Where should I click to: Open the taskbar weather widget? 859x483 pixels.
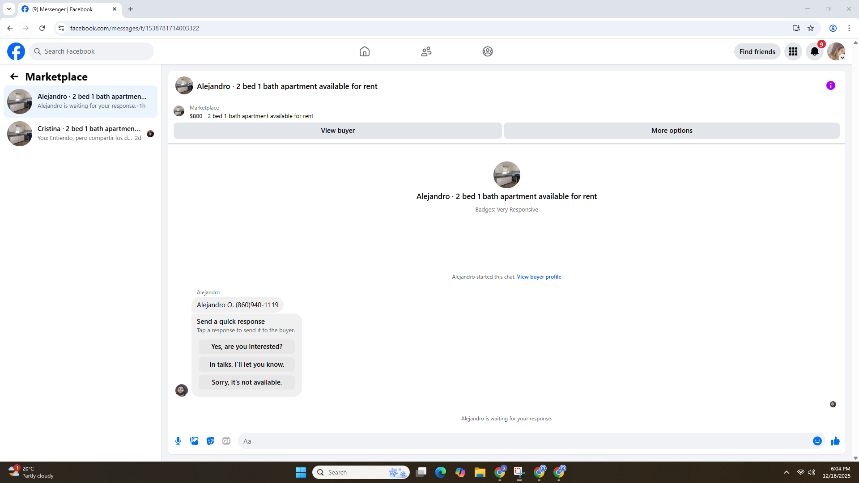(31, 472)
